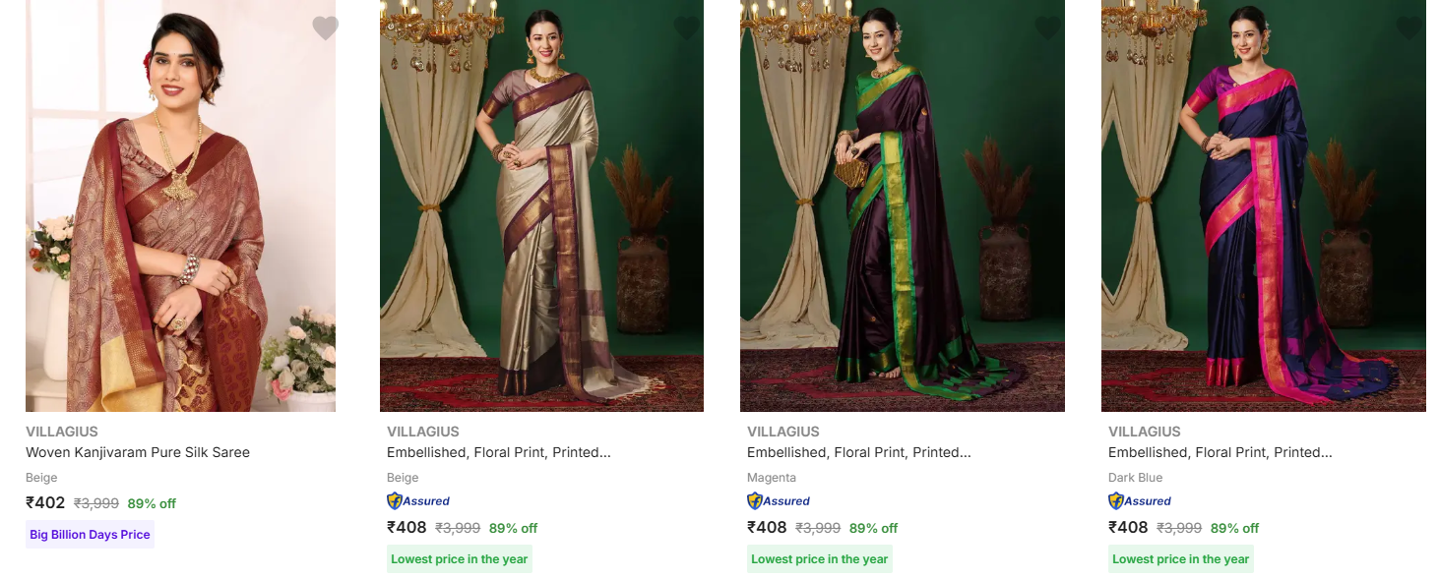The image size is (1439, 579).
Task: Click Assured badge on Beige saree
Action: point(418,500)
